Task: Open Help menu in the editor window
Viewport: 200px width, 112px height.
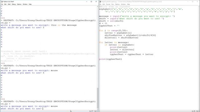Action: click(128, 4)
